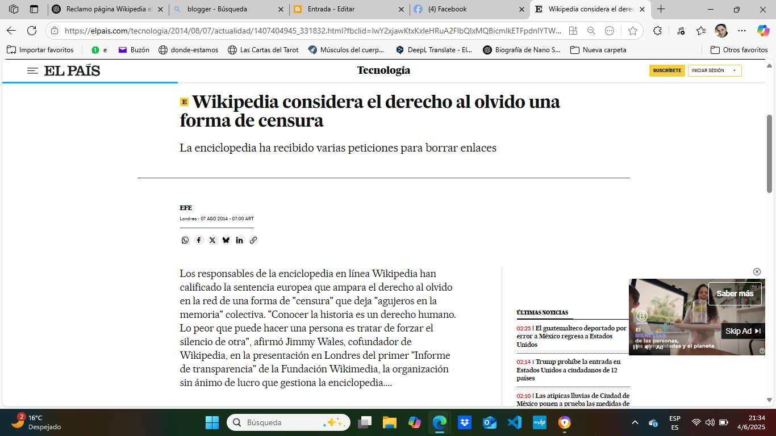
Task: Click the taskbar Búsqueda search box
Action: tap(288, 422)
